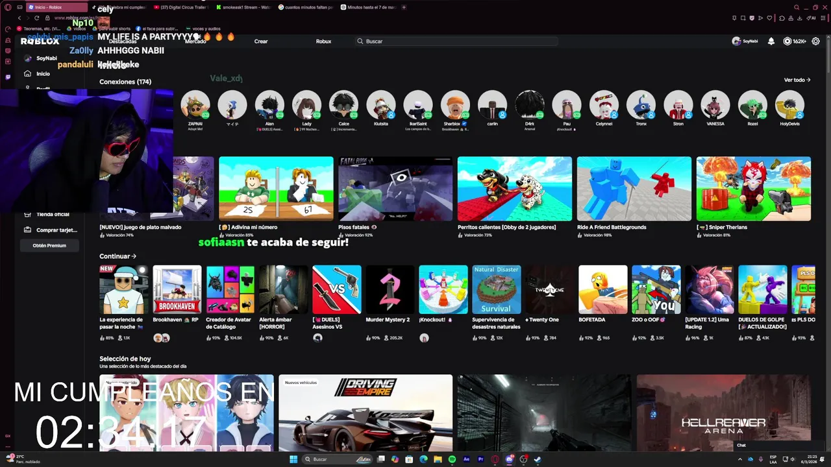The width and height of the screenshot is (831, 467).
Task: Open After Effects from the taskbar
Action: tap(466, 459)
